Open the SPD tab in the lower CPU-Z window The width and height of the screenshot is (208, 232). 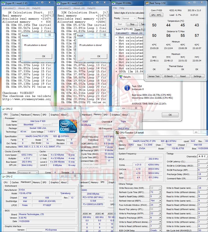click(x=44, y=182)
